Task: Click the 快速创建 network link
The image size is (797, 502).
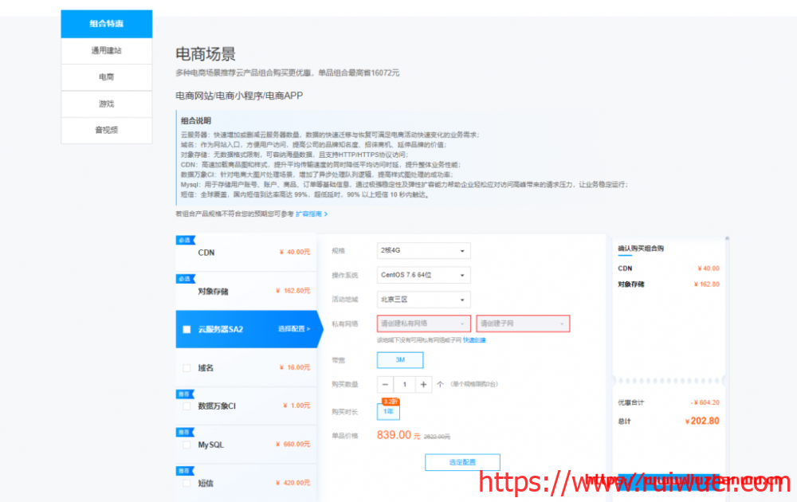Action: coord(474,340)
